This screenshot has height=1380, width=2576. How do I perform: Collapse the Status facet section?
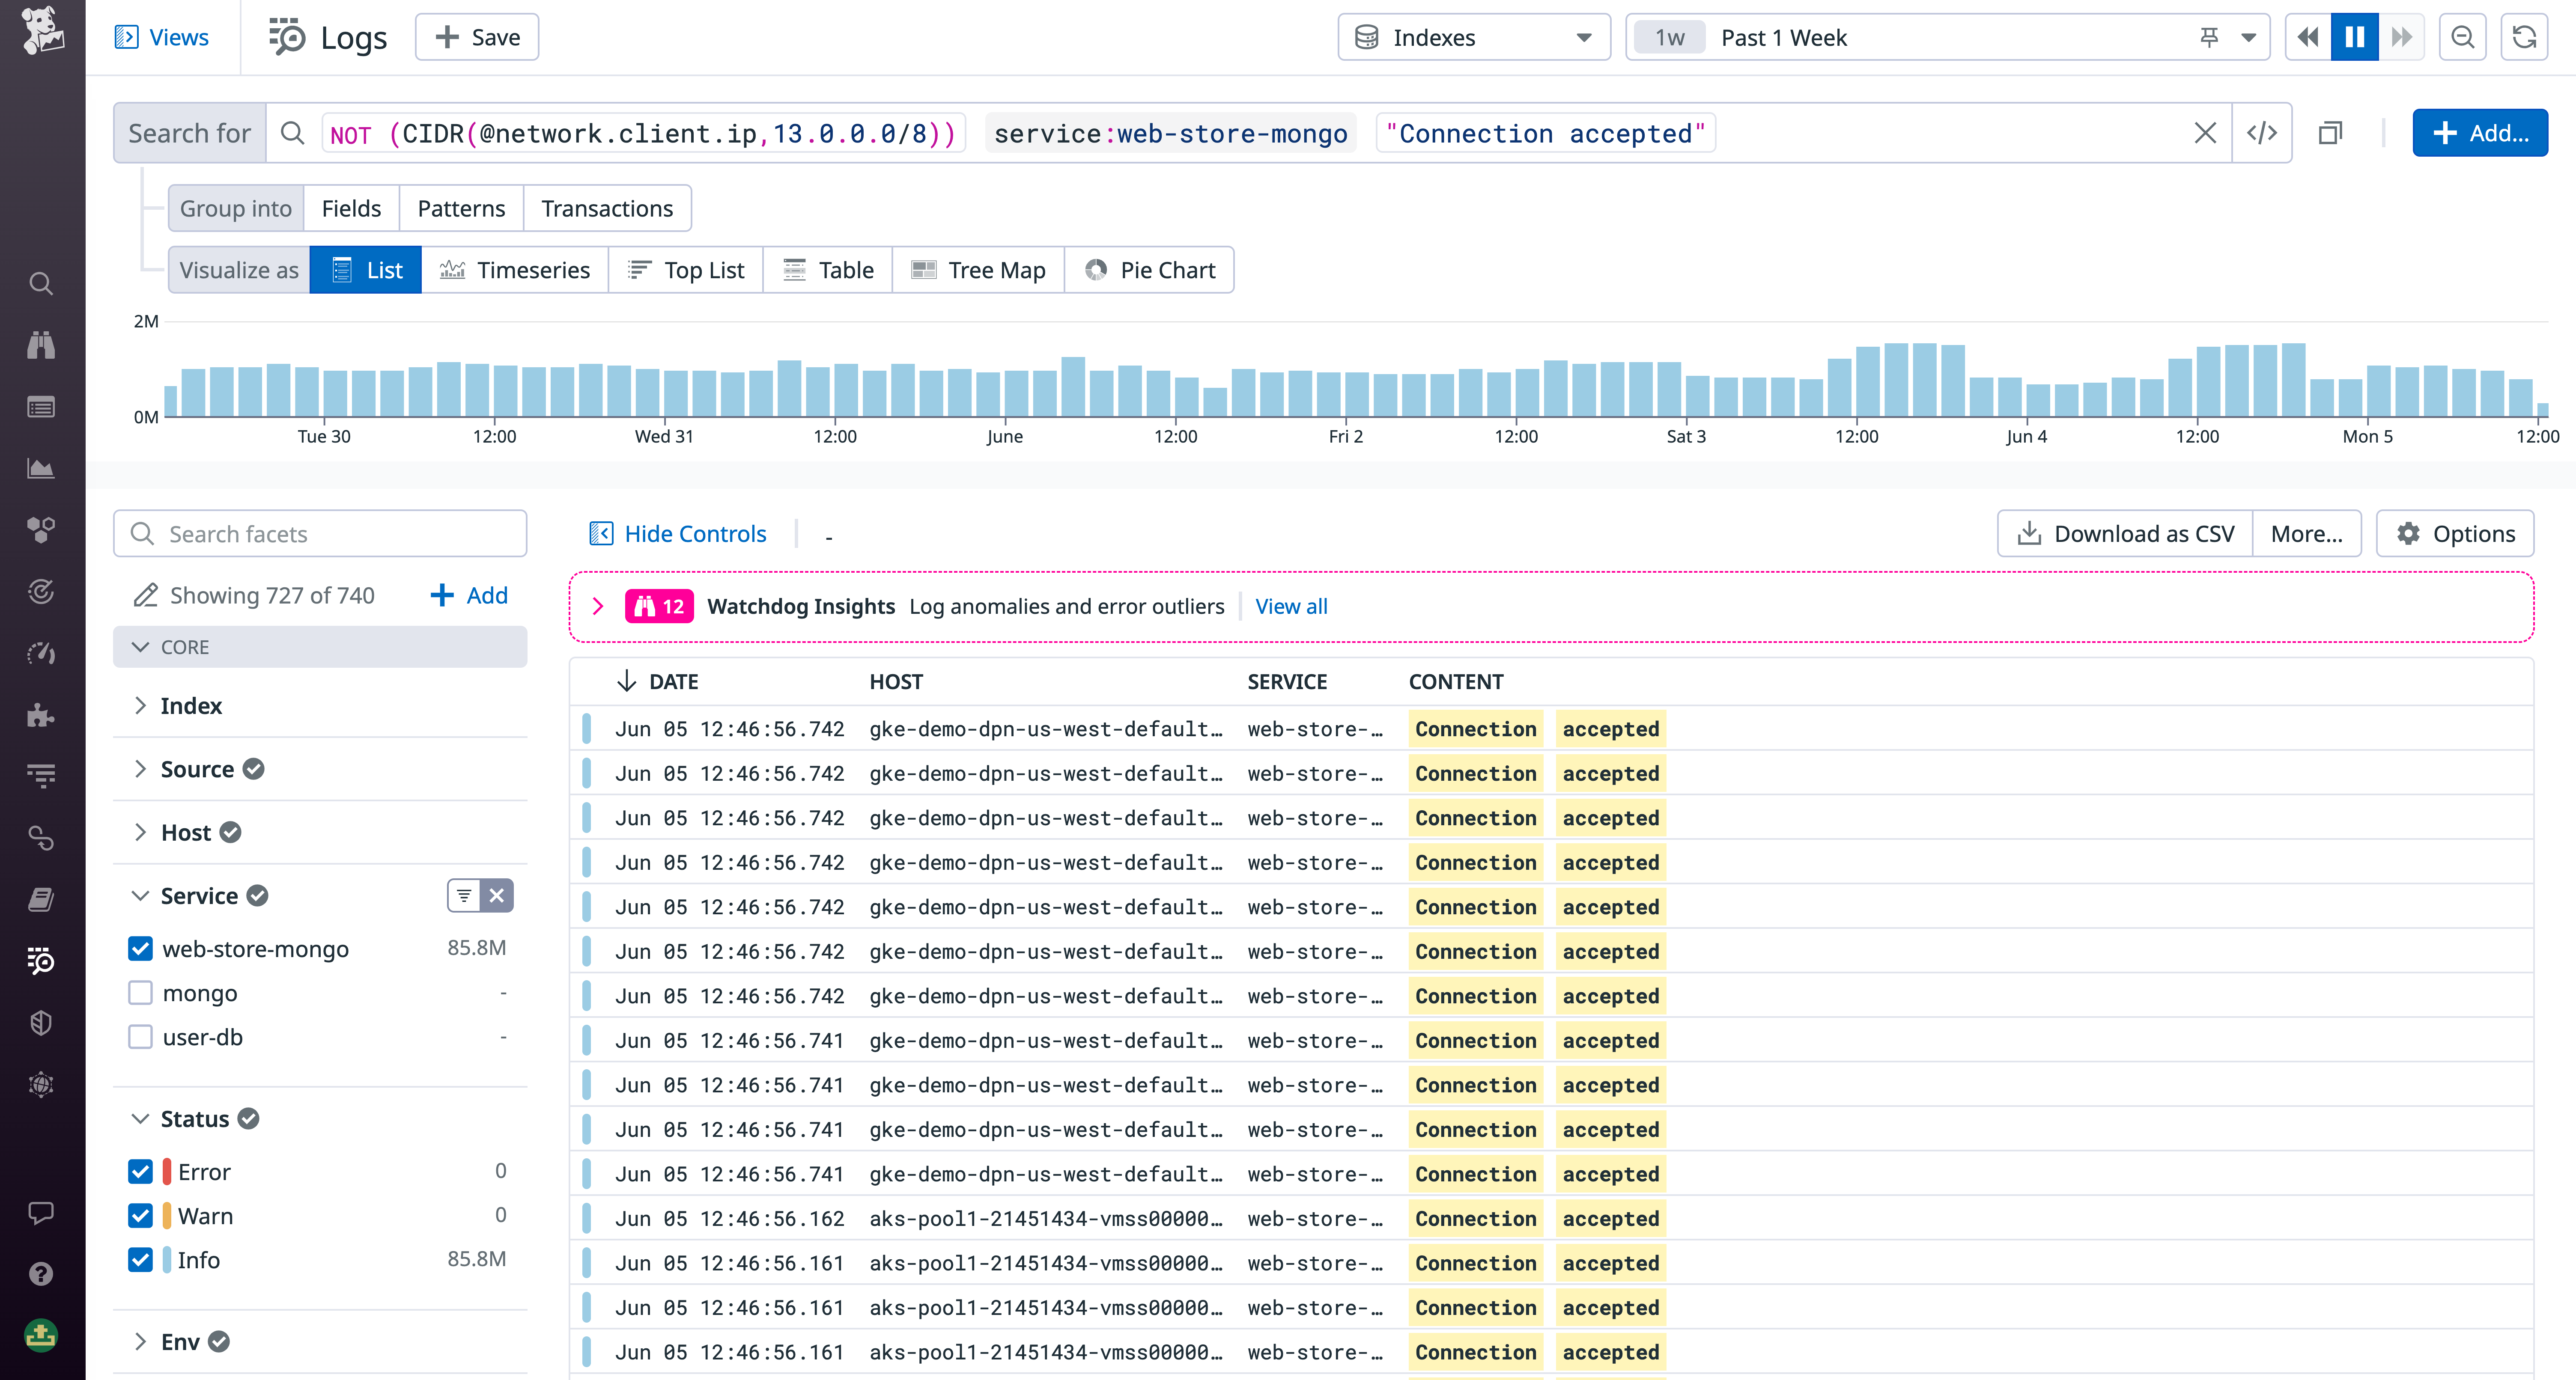[141, 1118]
